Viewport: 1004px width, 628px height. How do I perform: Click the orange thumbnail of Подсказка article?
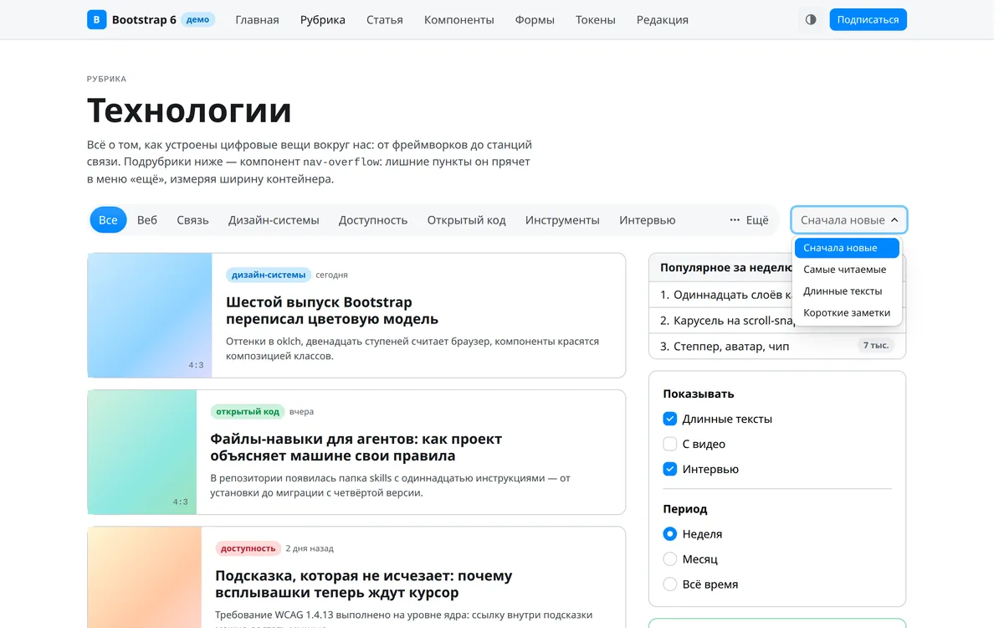(x=145, y=578)
